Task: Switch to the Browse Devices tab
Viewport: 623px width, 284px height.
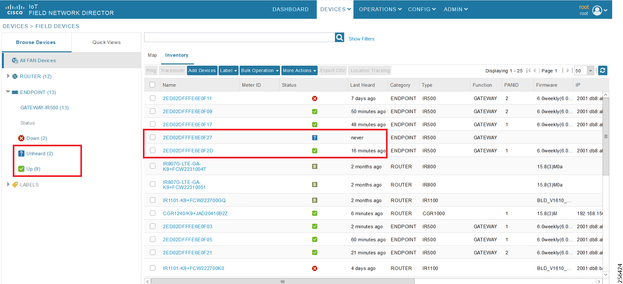Action: click(x=36, y=42)
